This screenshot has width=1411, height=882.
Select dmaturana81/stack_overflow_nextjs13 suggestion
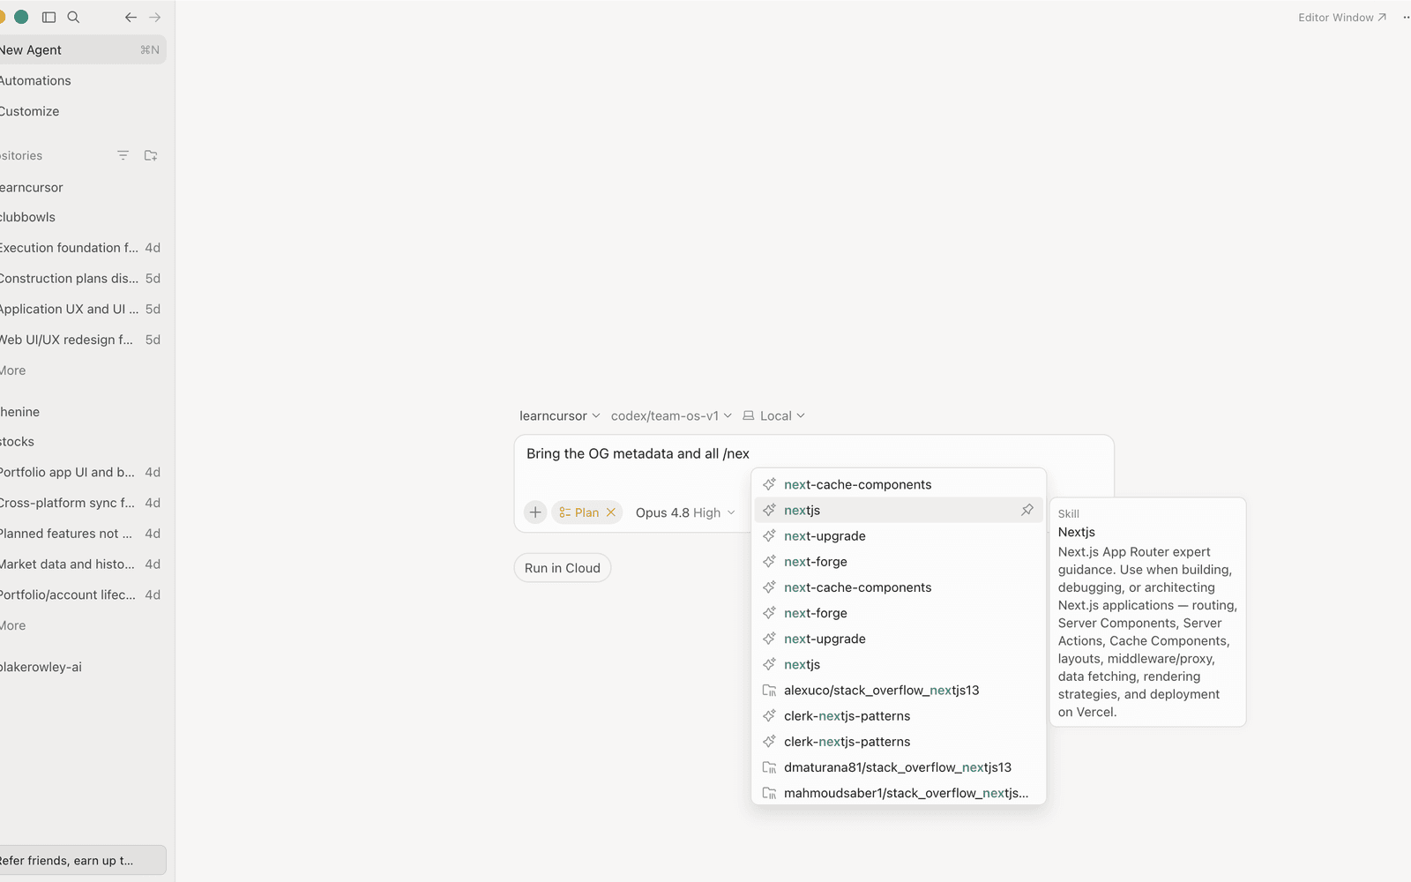pos(899,767)
